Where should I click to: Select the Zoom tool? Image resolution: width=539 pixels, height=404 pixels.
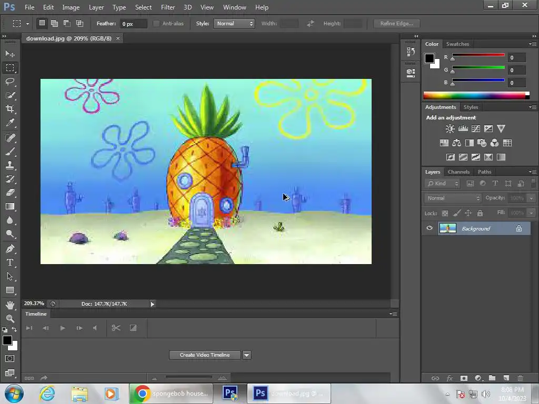coord(10,318)
